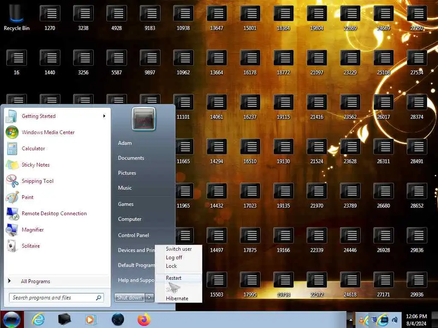The height and width of the screenshot is (328, 438).
Task: Select the desktop file named 23628
Action: 350,151
